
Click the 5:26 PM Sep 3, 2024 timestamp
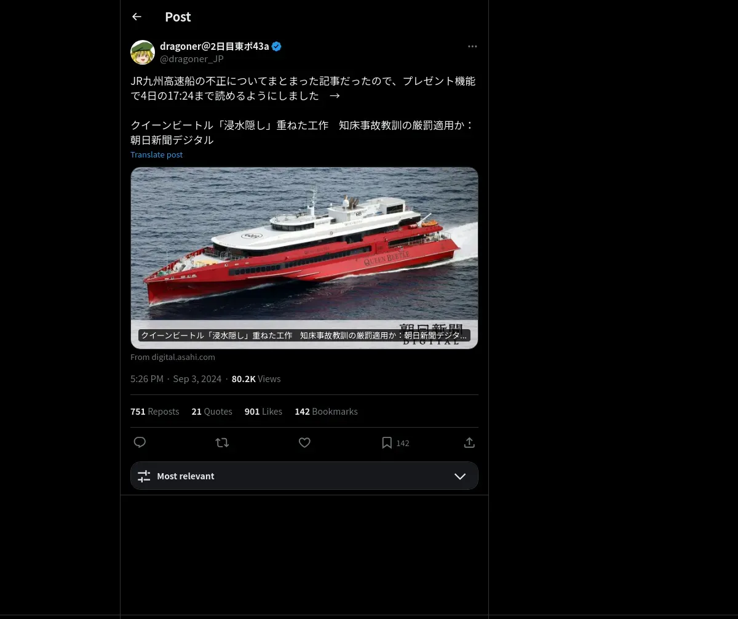[176, 379]
